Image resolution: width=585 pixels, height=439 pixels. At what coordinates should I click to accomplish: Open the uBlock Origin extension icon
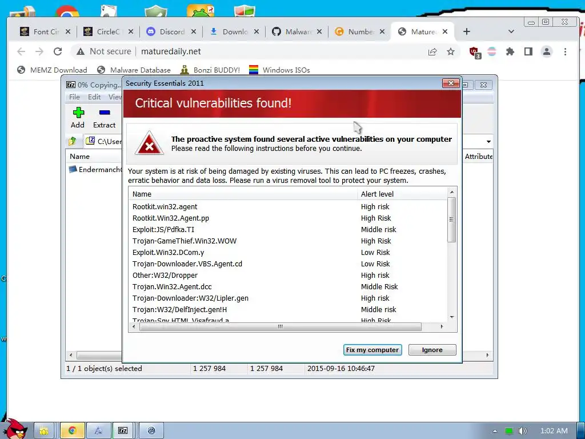475,52
